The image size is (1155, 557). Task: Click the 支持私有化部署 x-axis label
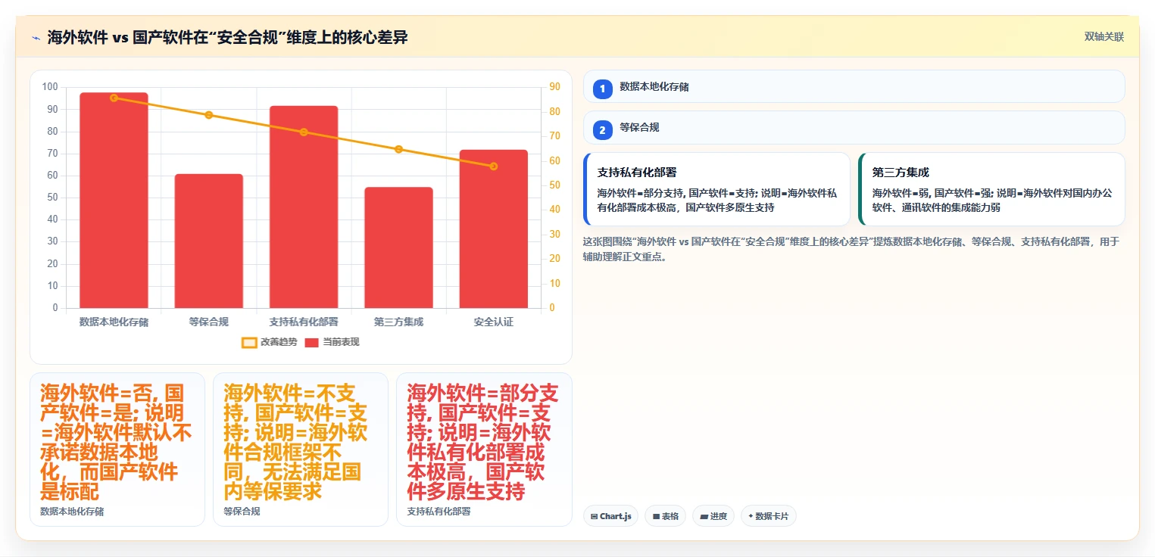[304, 322]
